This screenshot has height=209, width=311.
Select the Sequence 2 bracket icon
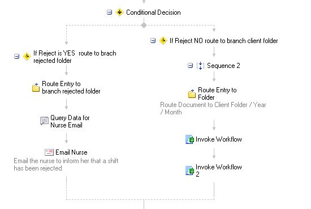pyautogui.click(x=200, y=66)
